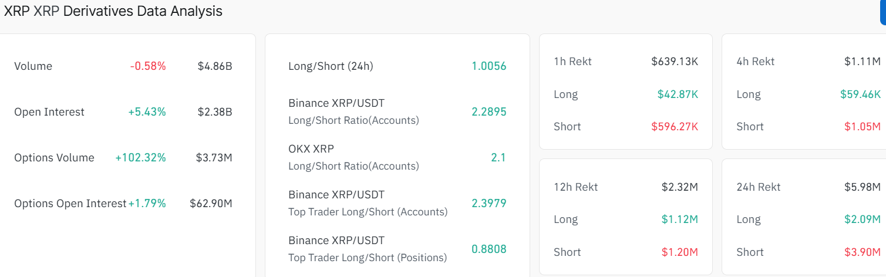Screen dimensions: 886x277
Task: Click Binance Top Trader Long/Short (Accounts) label
Action: click(x=368, y=203)
